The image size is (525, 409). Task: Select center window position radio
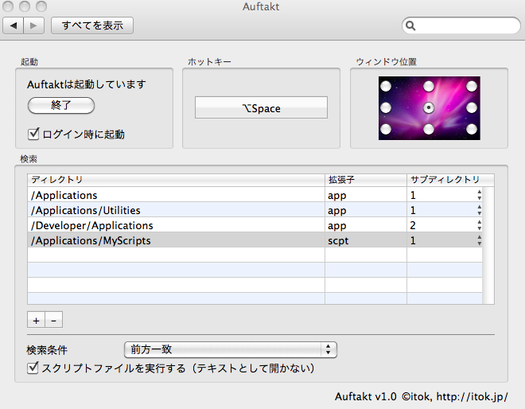click(x=429, y=108)
